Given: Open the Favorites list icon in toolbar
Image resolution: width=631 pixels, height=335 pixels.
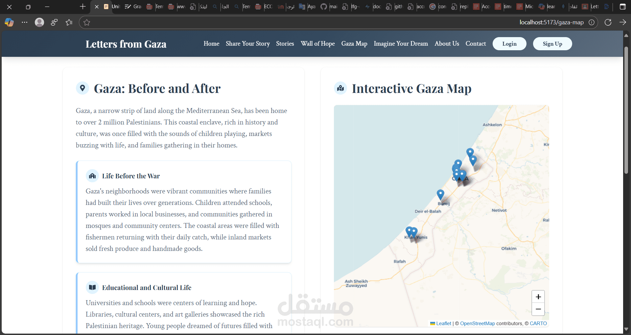Looking at the screenshot, I should (69, 22).
